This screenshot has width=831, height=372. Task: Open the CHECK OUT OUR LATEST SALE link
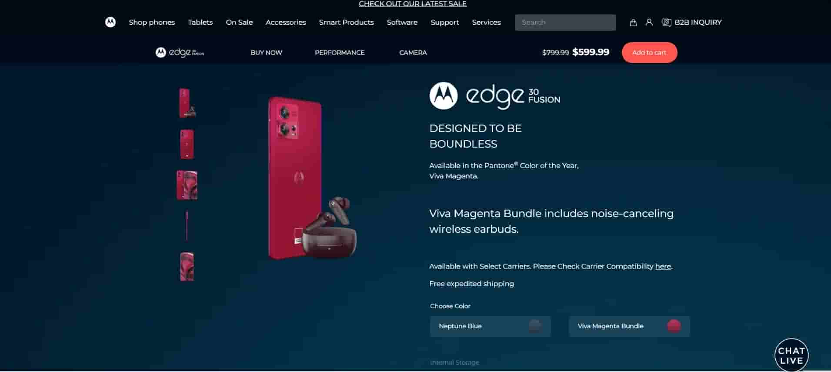tap(412, 4)
